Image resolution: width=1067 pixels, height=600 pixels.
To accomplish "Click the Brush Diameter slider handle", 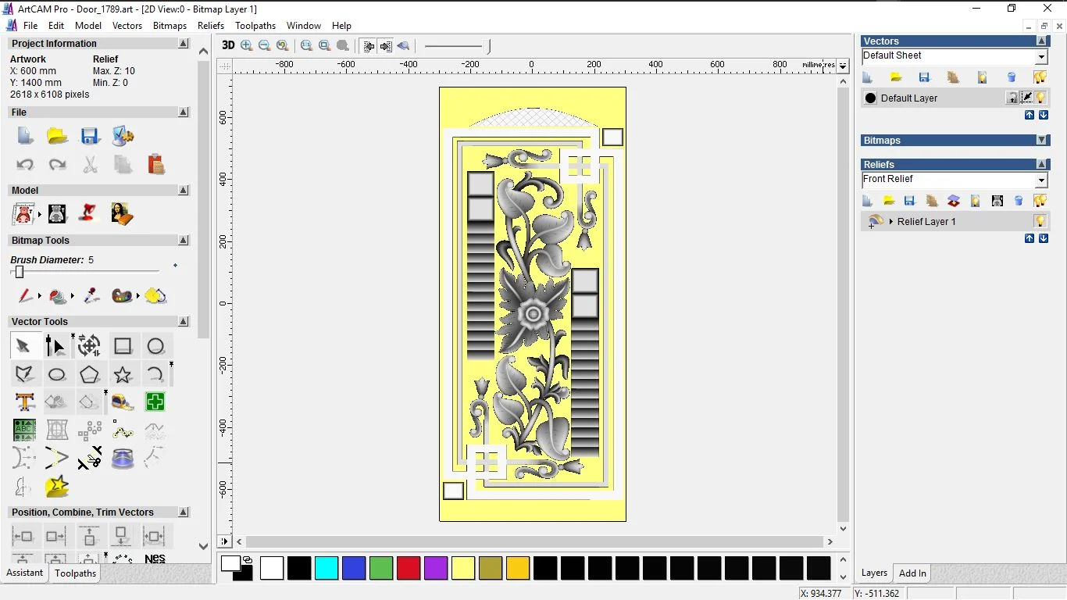I will 20,272.
